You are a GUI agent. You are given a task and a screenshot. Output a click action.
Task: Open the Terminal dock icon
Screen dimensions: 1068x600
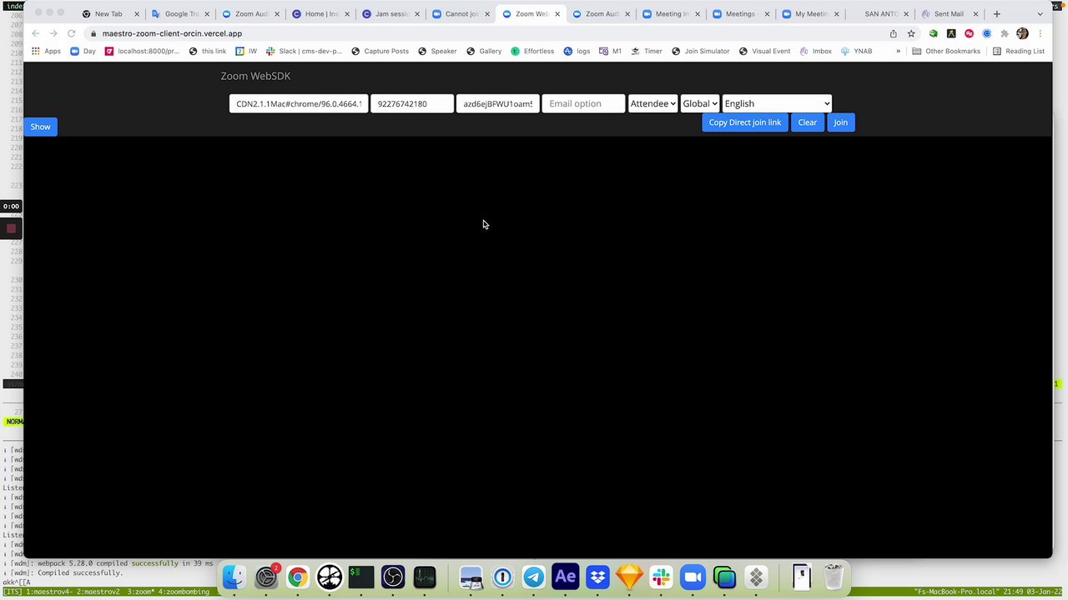pyautogui.click(x=361, y=577)
